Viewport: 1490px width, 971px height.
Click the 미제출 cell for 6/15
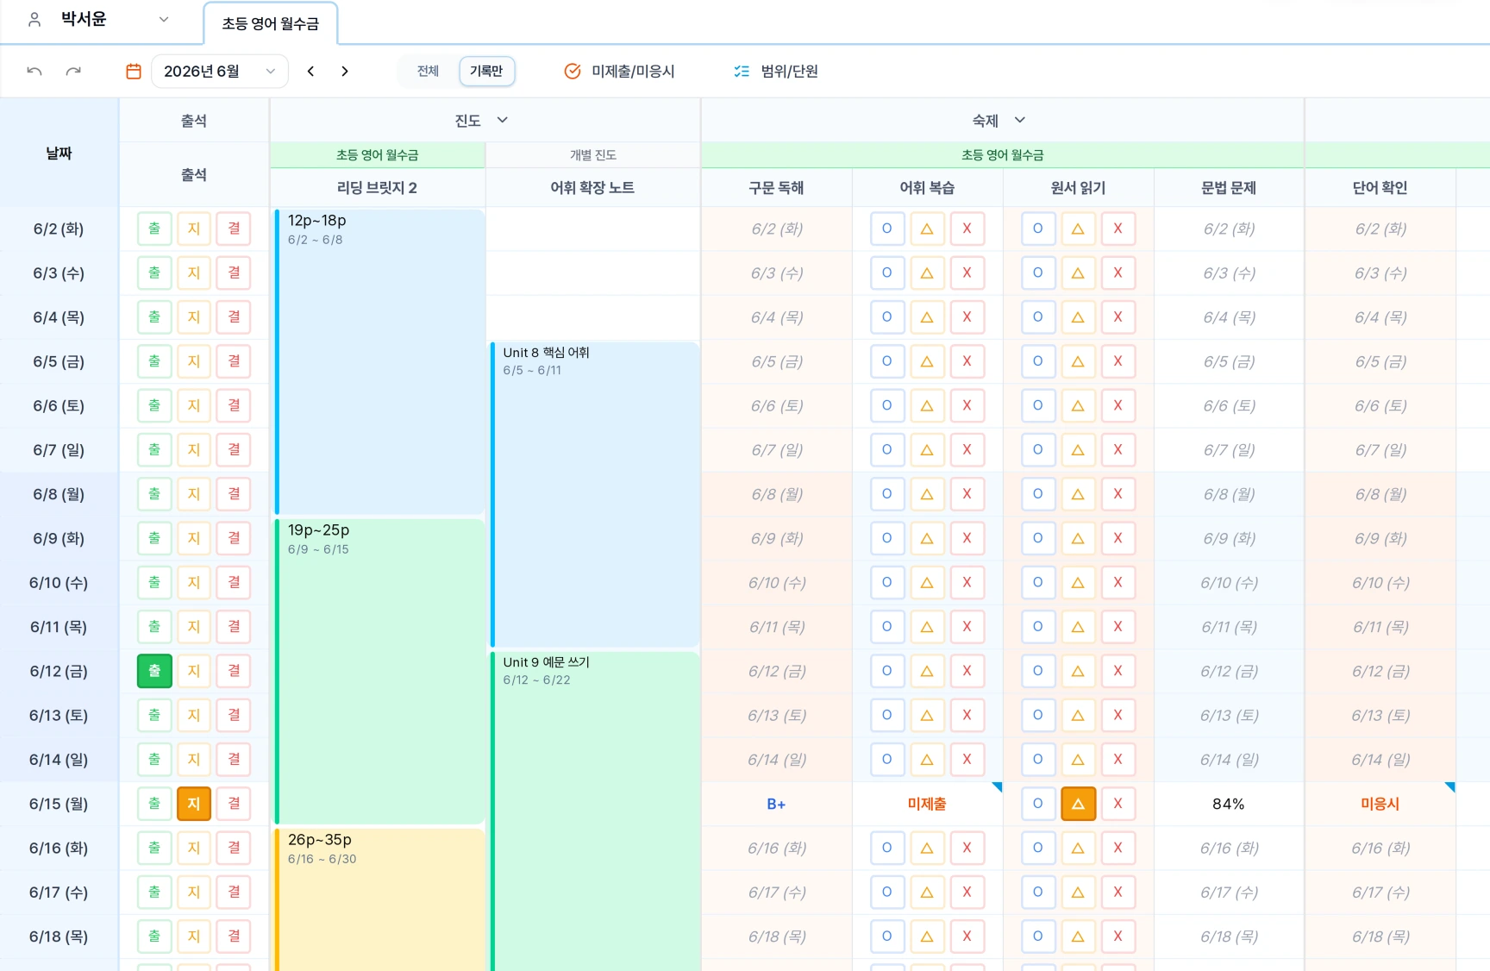pyautogui.click(x=927, y=804)
